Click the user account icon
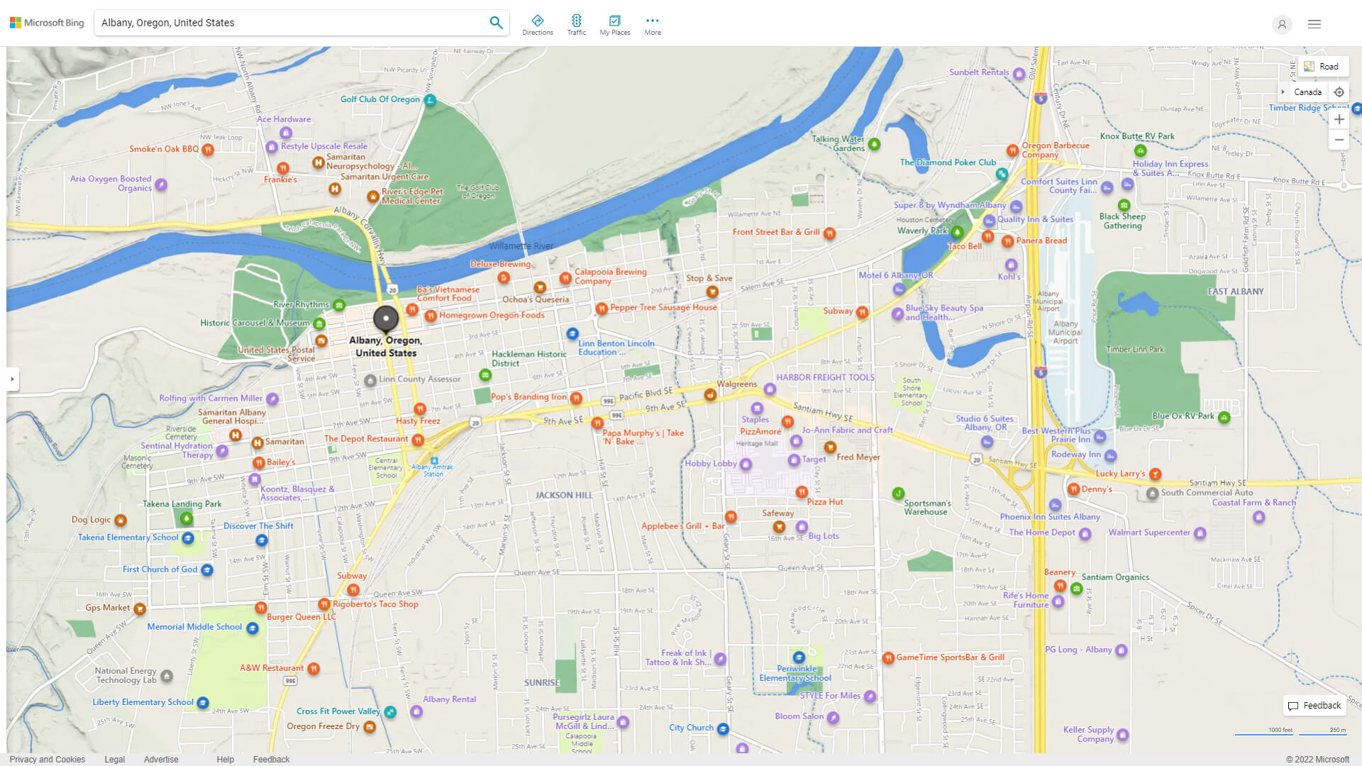This screenshot has height=766, width=1362. 1282,24
